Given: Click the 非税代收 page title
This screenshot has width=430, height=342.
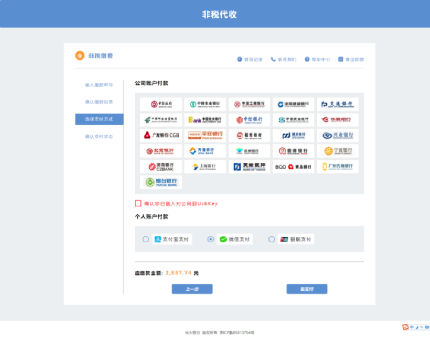Looking at the screenshot, I should click(219, 14).
